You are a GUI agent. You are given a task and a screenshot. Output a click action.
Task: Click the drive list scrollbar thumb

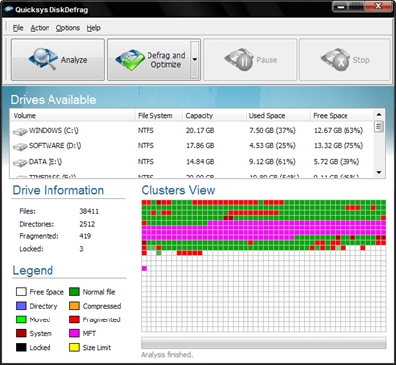pyautogui.click(x=379, y=127)
